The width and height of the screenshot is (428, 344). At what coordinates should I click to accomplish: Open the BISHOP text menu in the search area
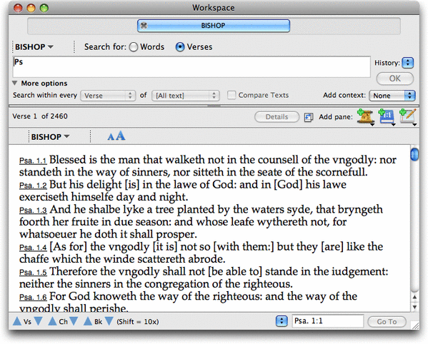point(34,47)
